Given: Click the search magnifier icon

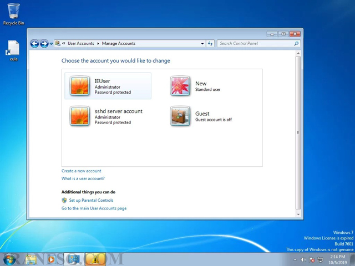Looking at the screenshot, I should (296, 43).
